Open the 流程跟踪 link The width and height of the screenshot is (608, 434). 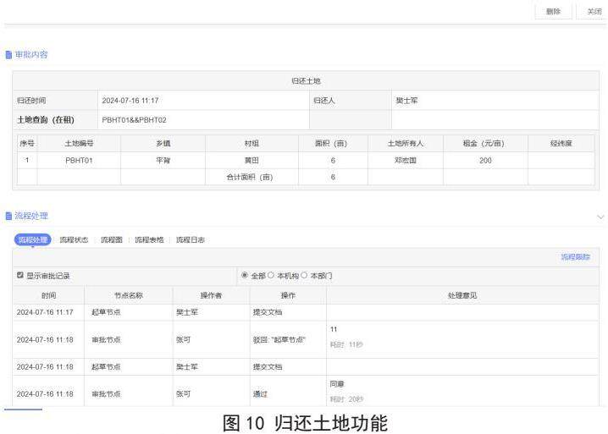tap(575, 256)
